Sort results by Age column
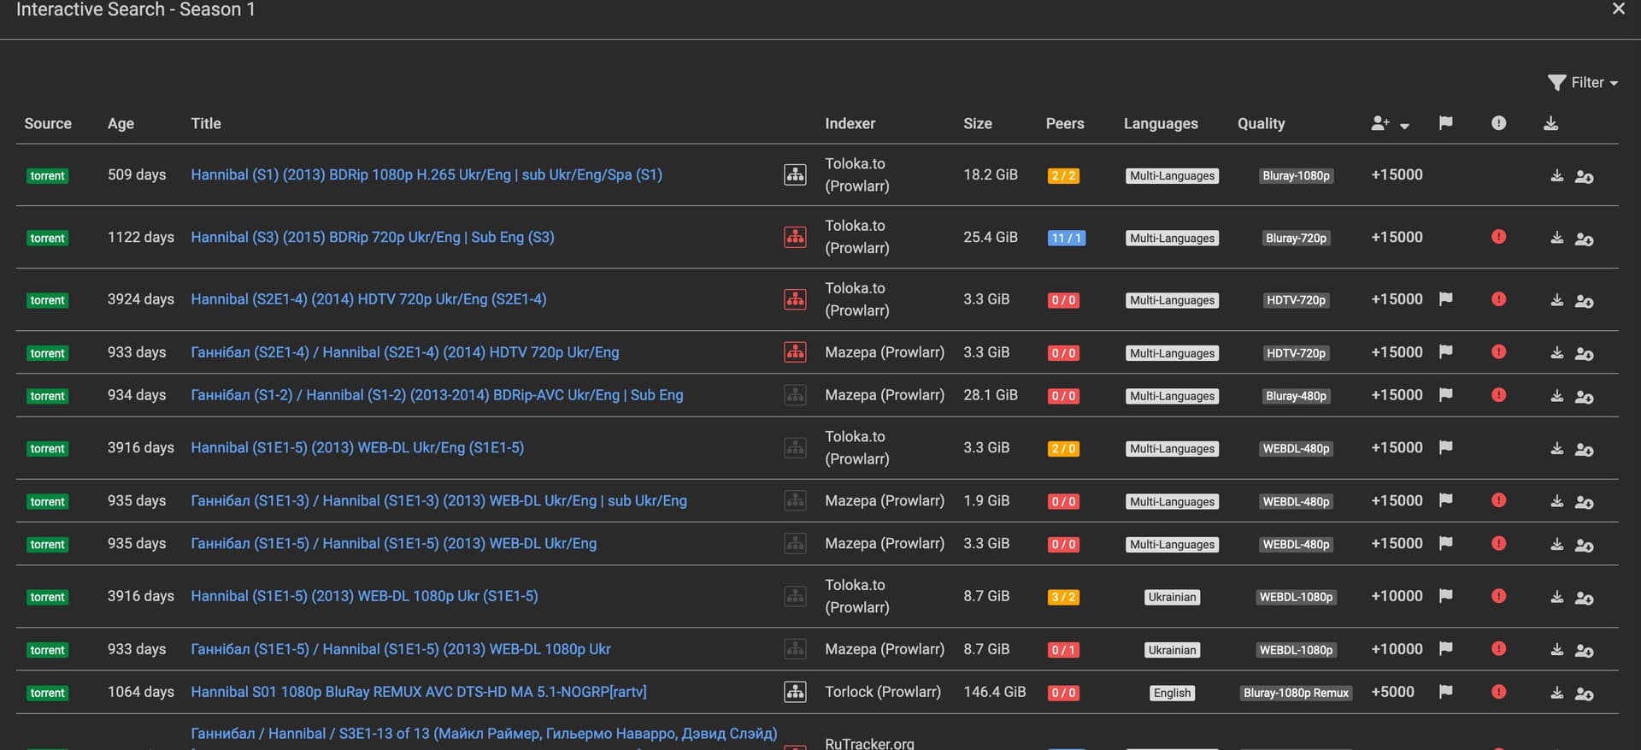Image resolution: width=1641 pixels, height=750 pixels. 121,123
